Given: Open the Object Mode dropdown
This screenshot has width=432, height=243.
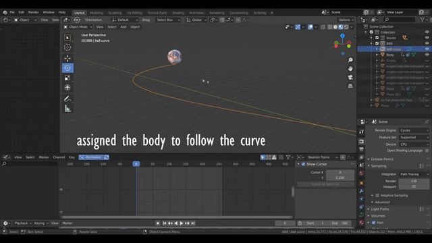Looking at the screenshot, I should (78, 27).
